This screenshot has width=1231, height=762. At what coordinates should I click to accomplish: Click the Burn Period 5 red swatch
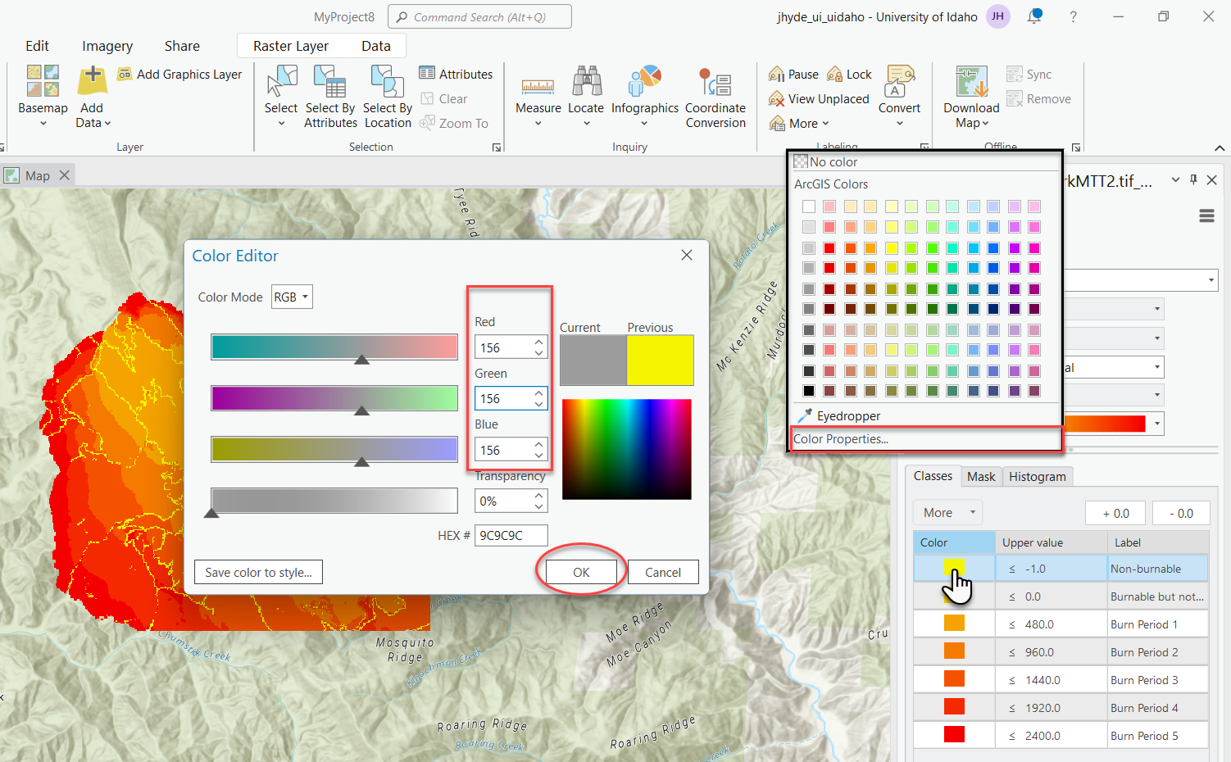click(954, 735)
